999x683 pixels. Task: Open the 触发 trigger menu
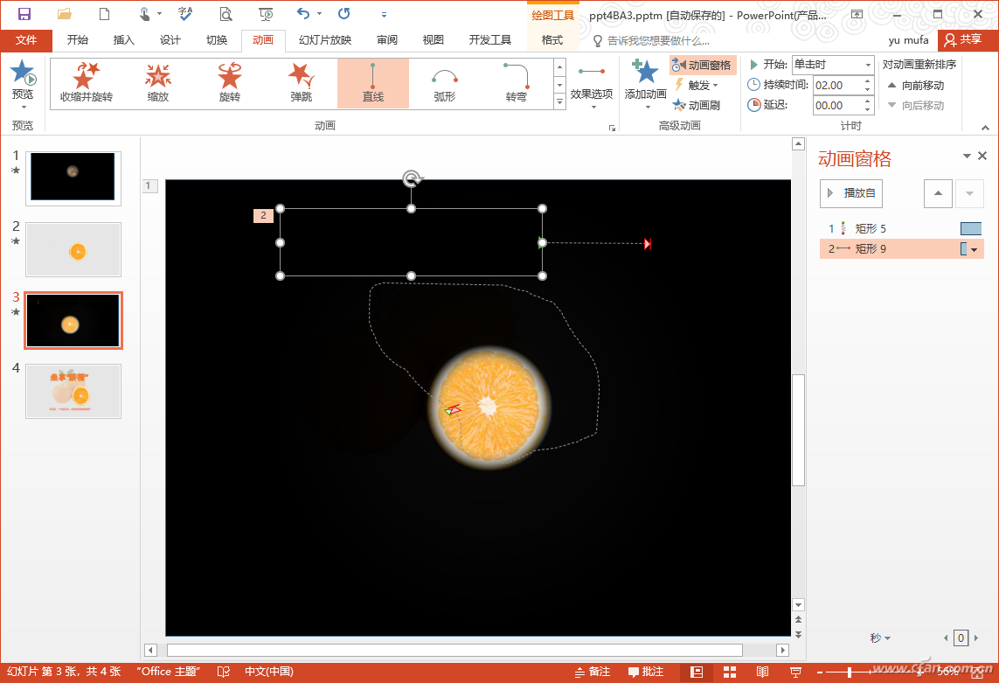[697, 85]
